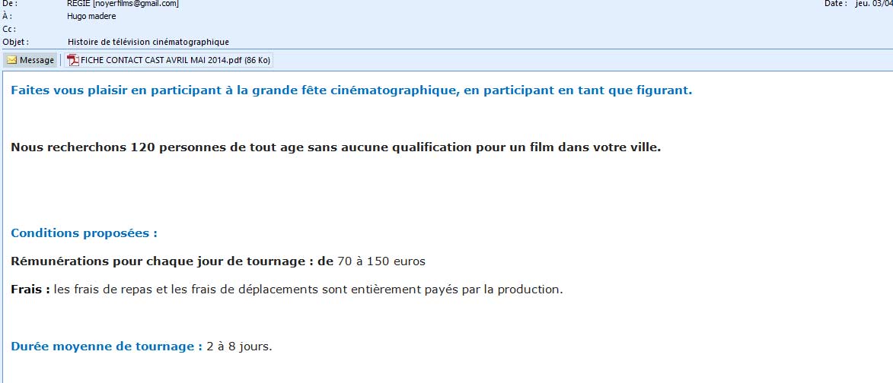Viewport: 893px width, 383px height.
Task: Click the envelope icon on the Message tab
Action: click(x=11, y=60)
